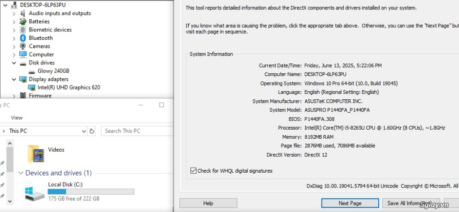Viewport: 459px width, 212px height.
Task: Click the Intel UHD Graphics 620 adapter icon
Action: 32,87
